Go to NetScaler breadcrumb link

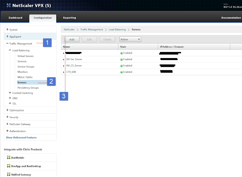click(69, 29)
